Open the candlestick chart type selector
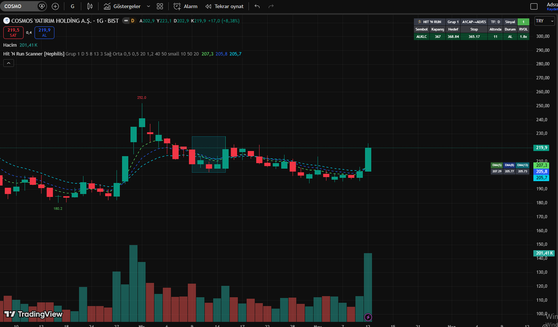Image resolution: width=558 pixels, height=327 pixels. click(90, 7)
